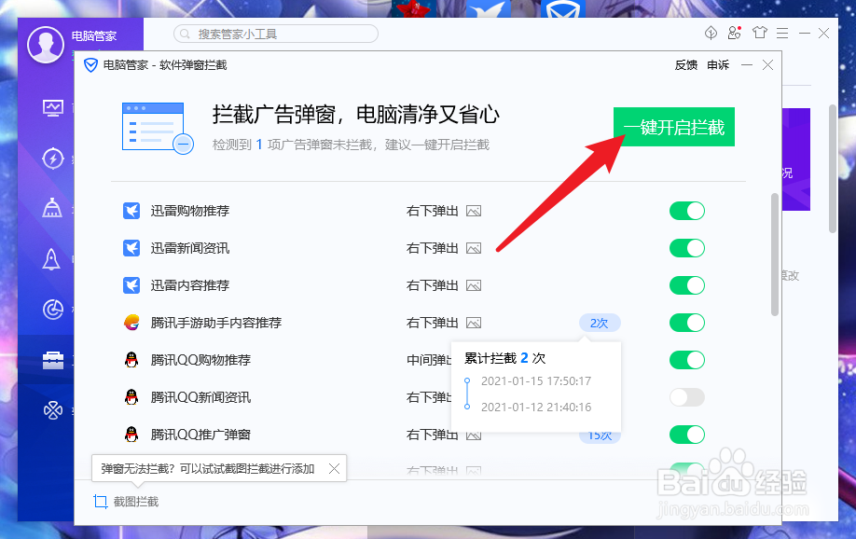Image resolution: width=856 pixels, height=539 pixels.
Task: Open the T-shirt skin icon
Action: click(x=759, y=33)
